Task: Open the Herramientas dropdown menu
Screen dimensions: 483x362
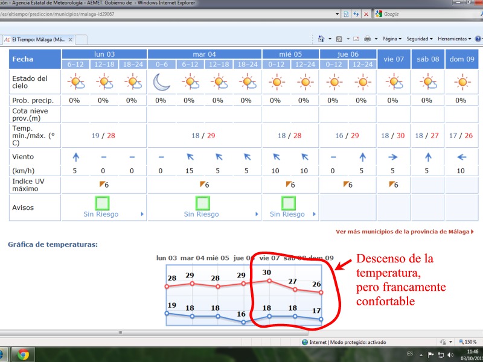Action: [453, 39]
